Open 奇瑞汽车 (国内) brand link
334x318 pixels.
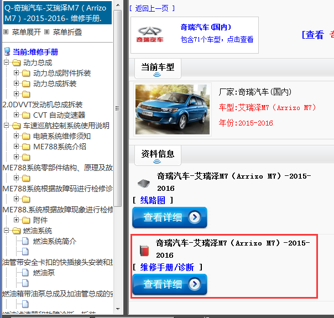coord(206,27)
